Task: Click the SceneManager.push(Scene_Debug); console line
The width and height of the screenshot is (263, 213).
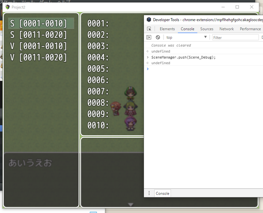Action: tap(183, 57)
